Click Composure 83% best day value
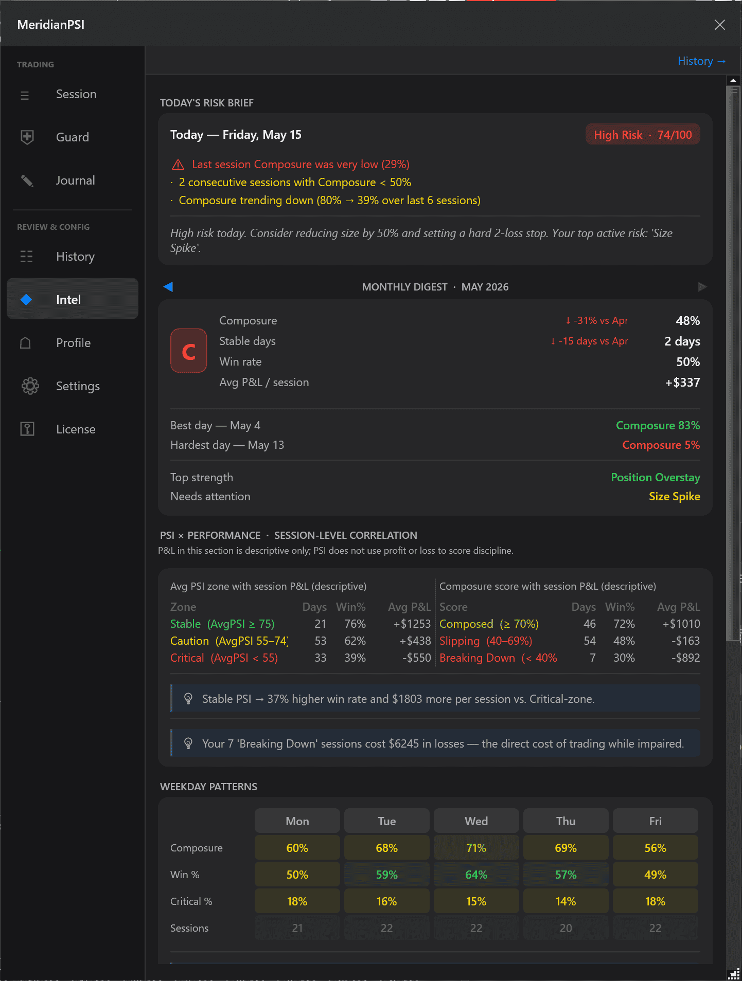Viewport: 742px width, 981px height. point(658,425)
